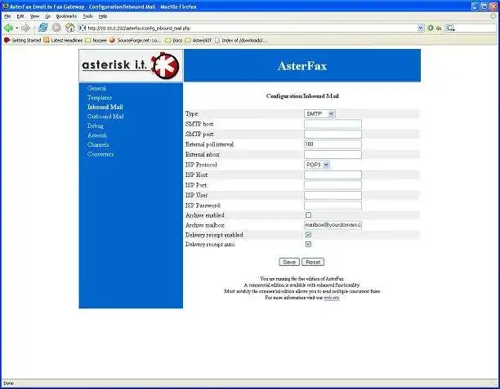Expand the address bar history dropdown arrow
Screen dimensions: 500x389
click(x=421, y=28)
